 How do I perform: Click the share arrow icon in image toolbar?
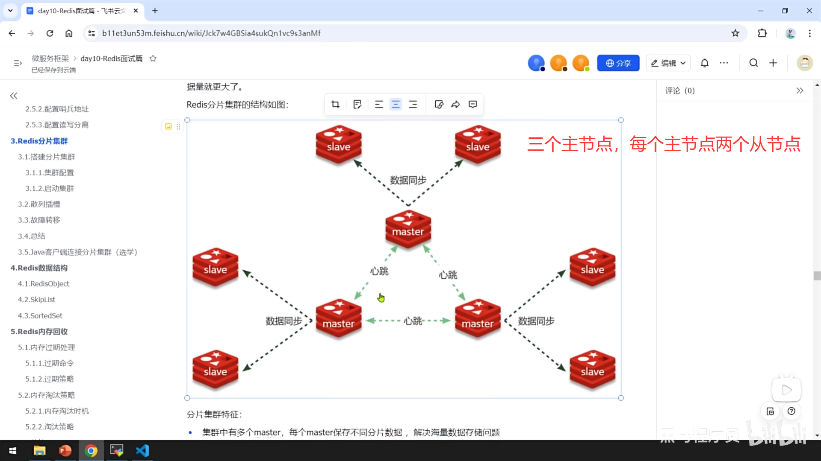[456, 105]
